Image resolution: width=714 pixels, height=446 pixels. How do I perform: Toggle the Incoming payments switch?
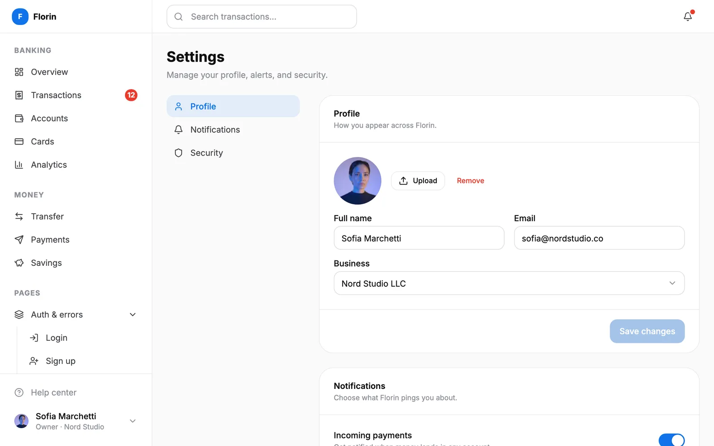pos(672,440)
